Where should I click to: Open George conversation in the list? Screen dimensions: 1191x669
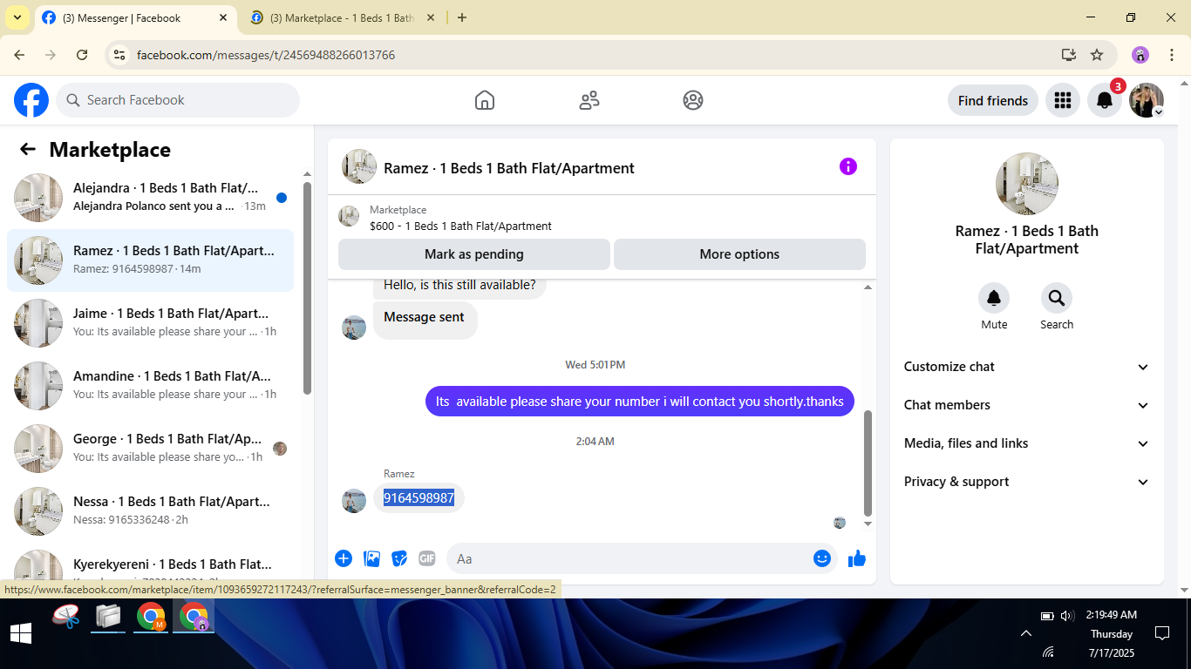coord(151,449)
